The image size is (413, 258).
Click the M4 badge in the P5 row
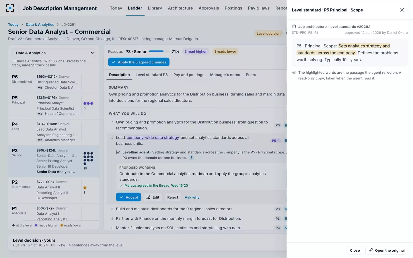[x=40, y=114]
